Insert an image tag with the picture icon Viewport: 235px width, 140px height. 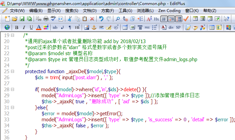click(87, 27)
